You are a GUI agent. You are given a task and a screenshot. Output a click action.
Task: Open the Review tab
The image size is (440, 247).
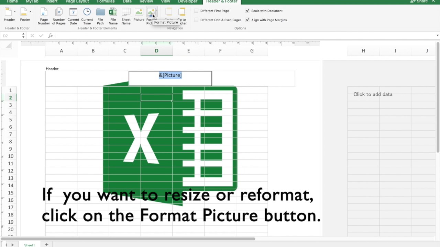pyautogui.click(x=146, y=2)
